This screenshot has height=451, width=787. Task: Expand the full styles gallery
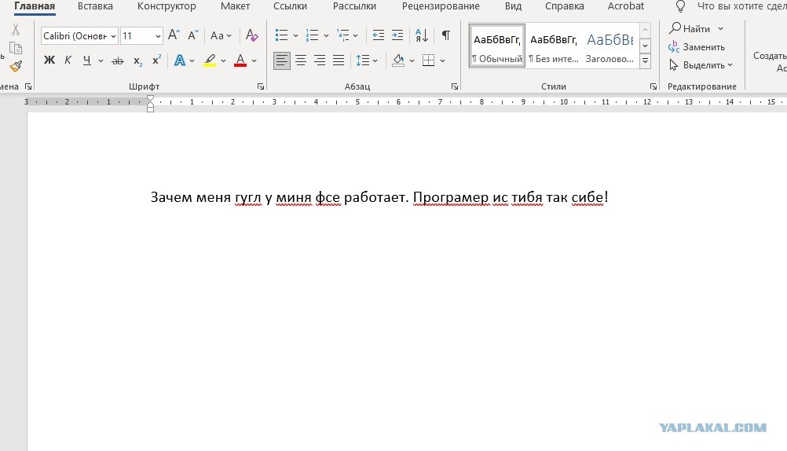(646, 60)
